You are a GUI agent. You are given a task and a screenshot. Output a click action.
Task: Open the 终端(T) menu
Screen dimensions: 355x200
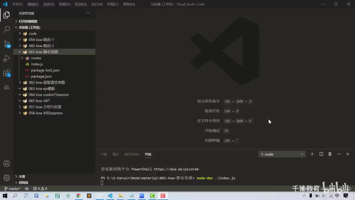point(113,4)
